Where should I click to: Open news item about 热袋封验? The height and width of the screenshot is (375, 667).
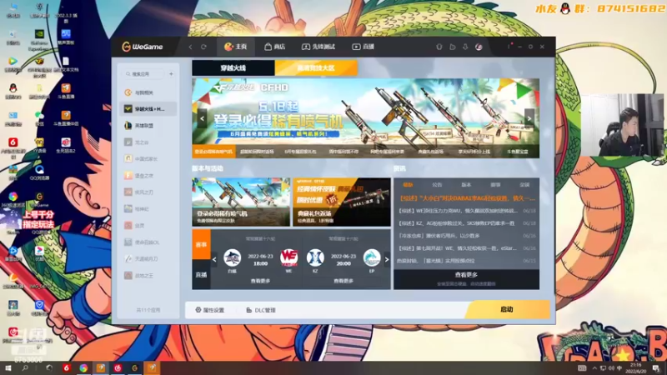tap(467, 261)
